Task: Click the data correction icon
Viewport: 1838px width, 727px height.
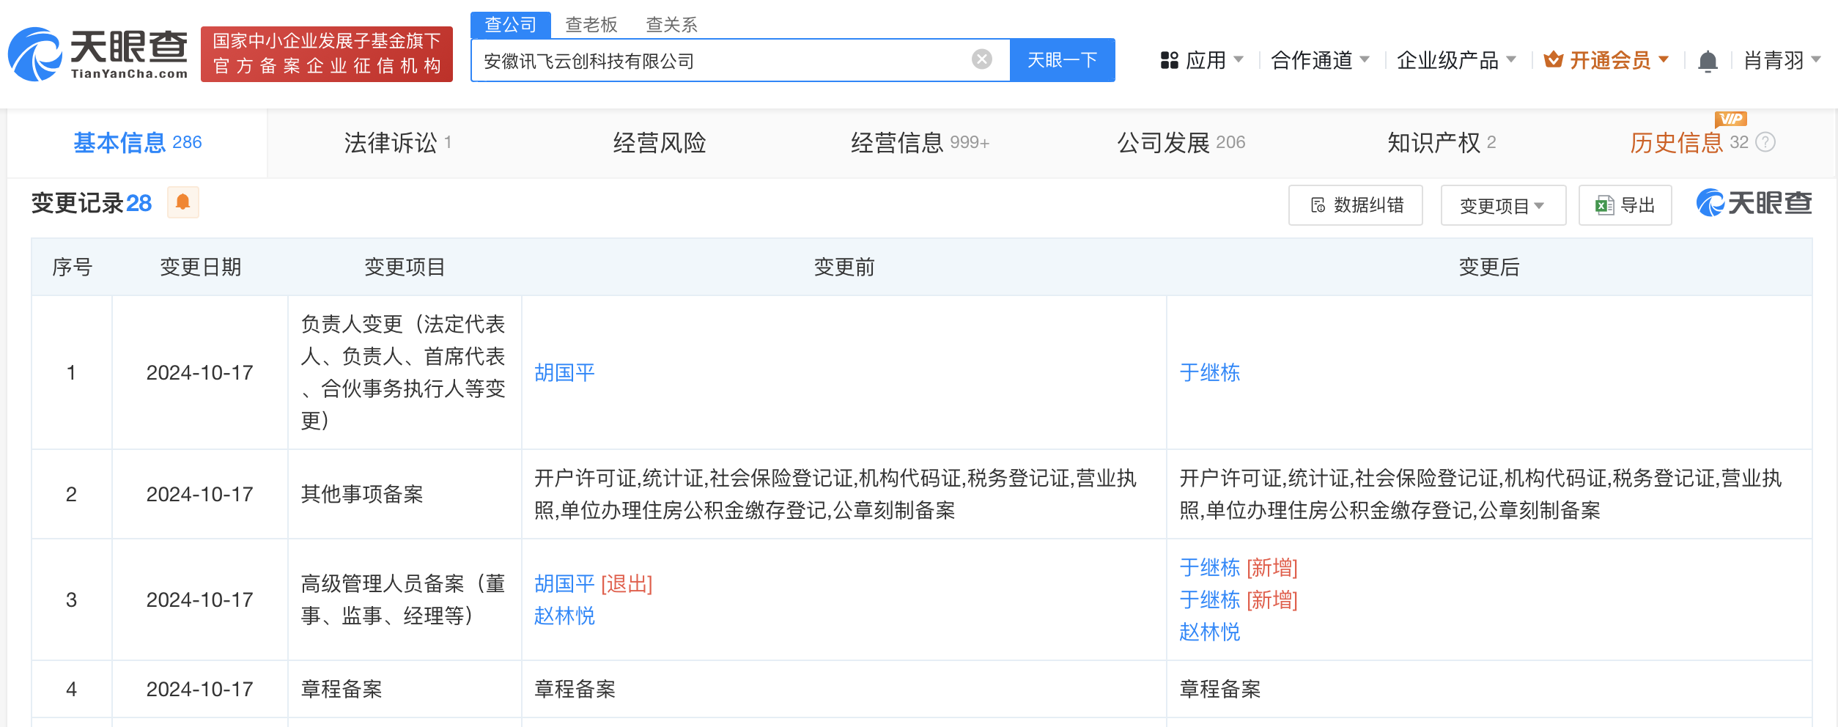Action: point(1318,205)
